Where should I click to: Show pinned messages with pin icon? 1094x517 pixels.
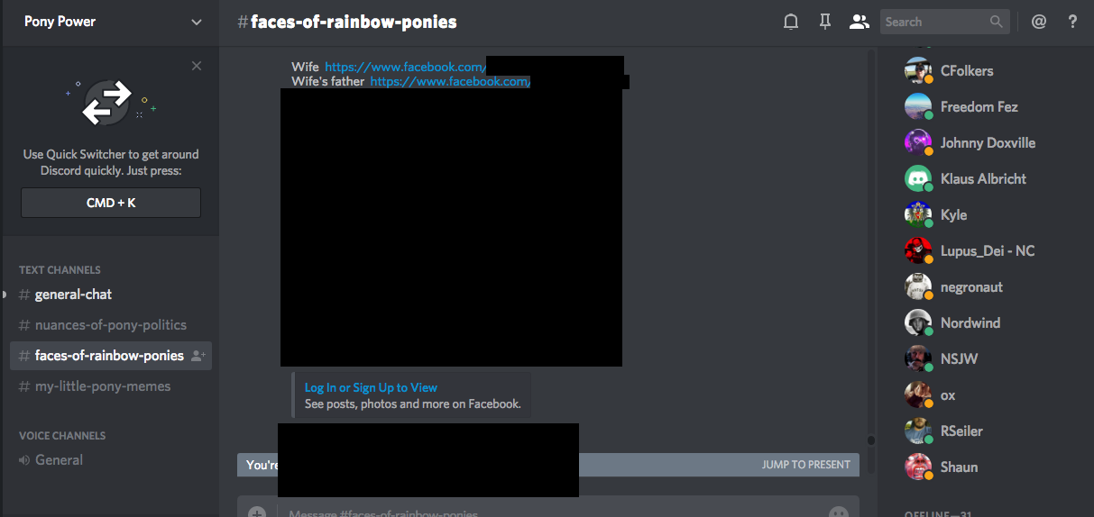click(x=824, y=22)
